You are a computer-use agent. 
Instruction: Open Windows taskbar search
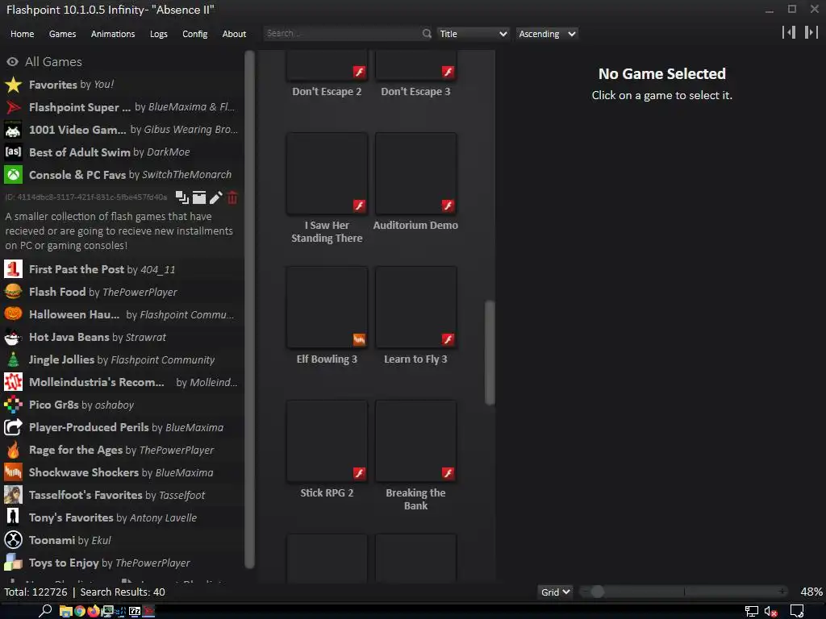pyautogui.click(x=45, y=611)
